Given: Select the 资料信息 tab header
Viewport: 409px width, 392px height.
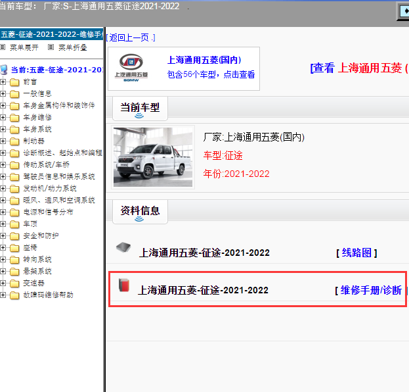Looking at the screenshot, I should tap(140, 212).
